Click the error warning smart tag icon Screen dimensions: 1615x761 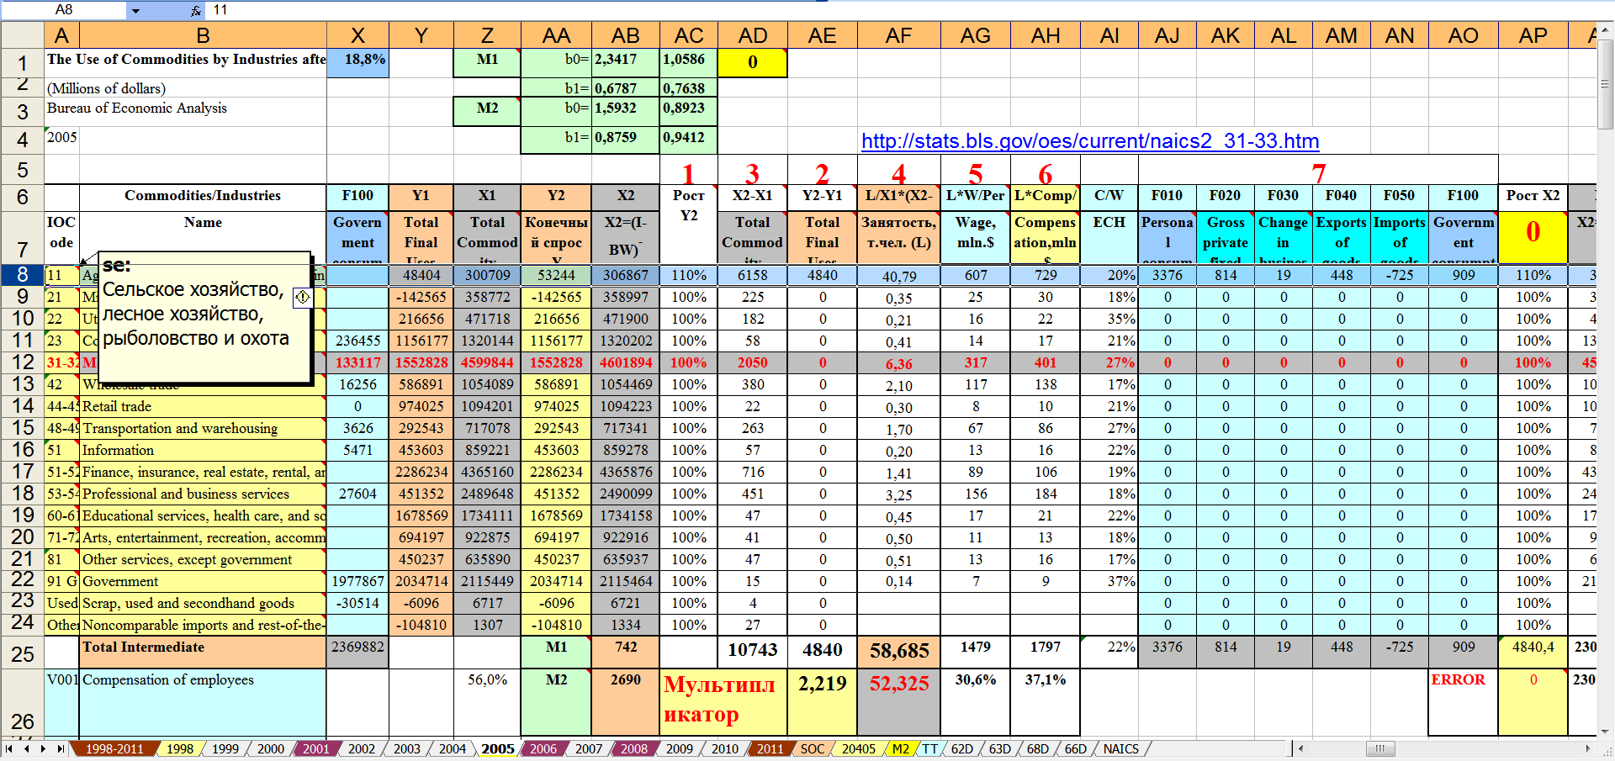(303, 297)
